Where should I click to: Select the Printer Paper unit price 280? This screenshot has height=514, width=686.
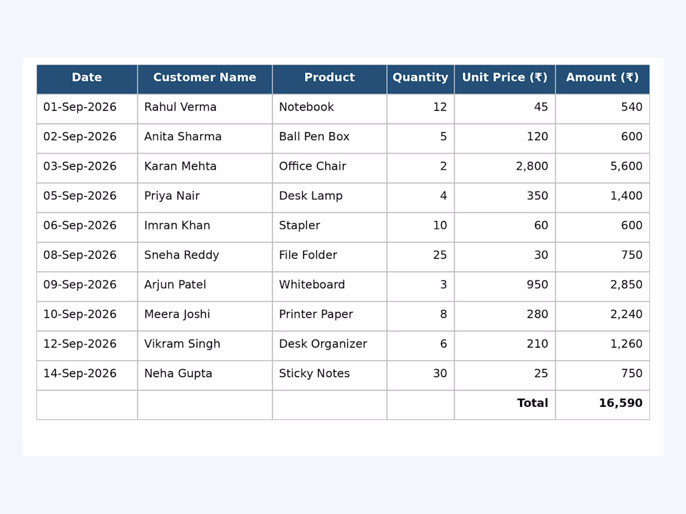[x=505, y=316]
